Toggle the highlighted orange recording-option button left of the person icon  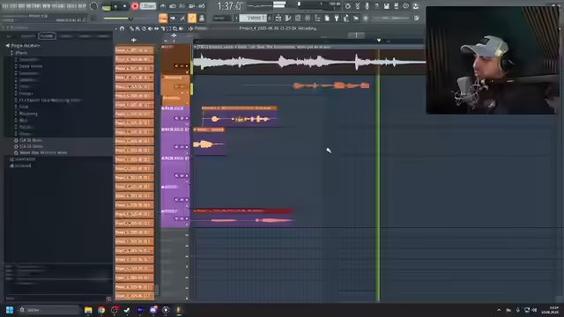click(x=192, y=18)
